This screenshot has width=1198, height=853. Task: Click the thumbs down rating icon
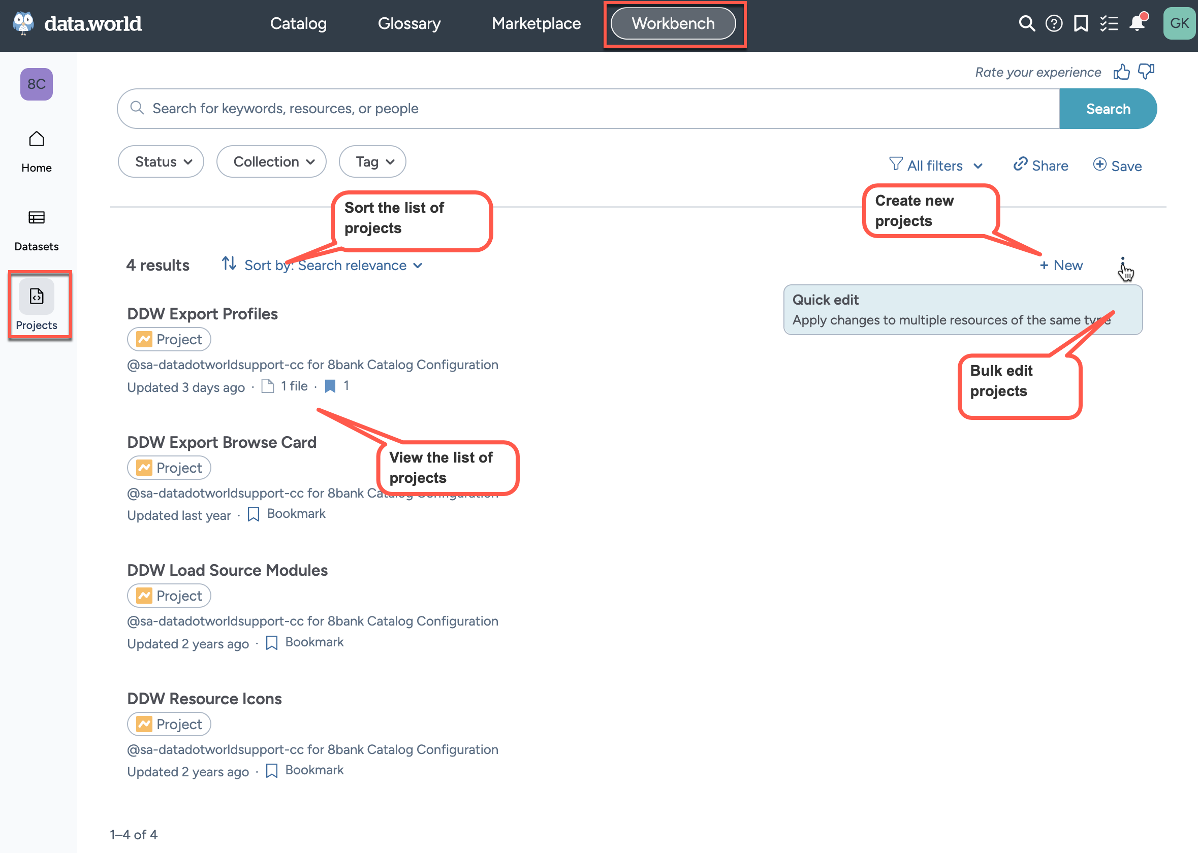pyautogui.click(x=1146, y=72)
